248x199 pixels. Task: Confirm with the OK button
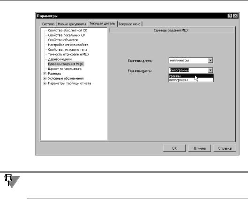pos(174,148)
